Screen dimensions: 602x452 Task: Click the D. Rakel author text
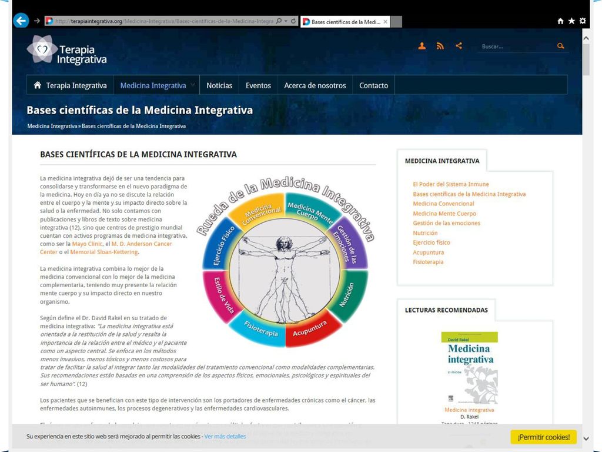[x=469, y=417]
